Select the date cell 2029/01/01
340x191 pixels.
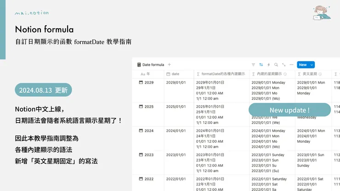click(176, 82)
